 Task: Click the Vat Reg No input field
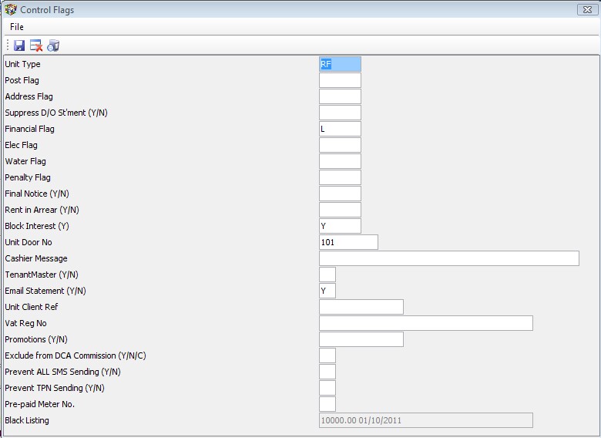tap(425, 324)
